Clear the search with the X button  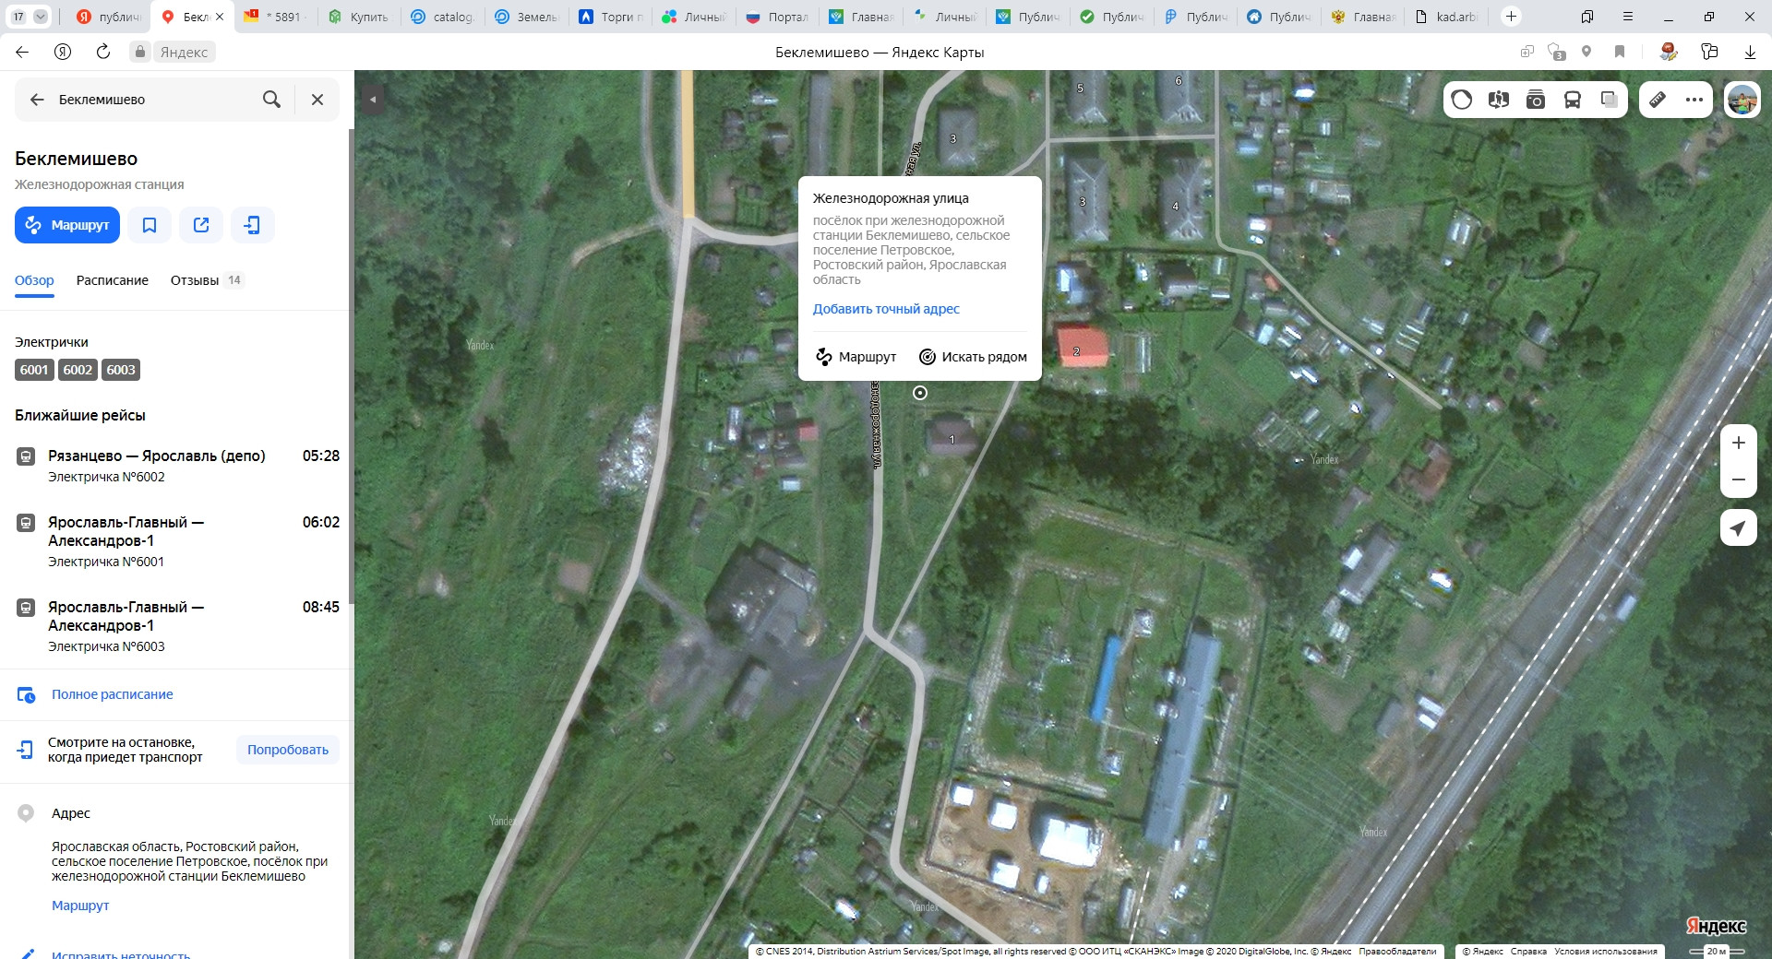click(317, 100)
